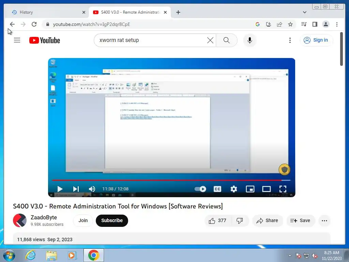Show hidden tray icons arrow
349x262 pixels.
(x=290, y=256)
